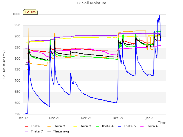Screen dimensions: 183x137
Task: Click the 800 y-axis tick label
Action: [x=17, y=59]
